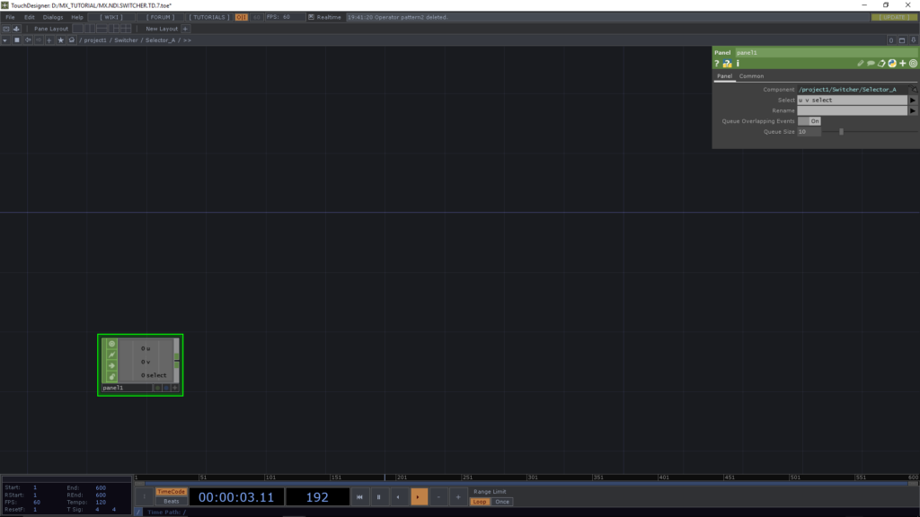Click the plus icon in parameter header

pos(902,64)
